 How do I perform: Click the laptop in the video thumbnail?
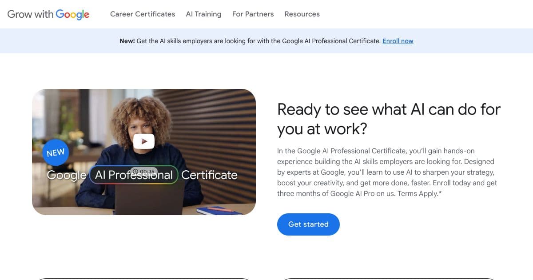click(149, 200)
